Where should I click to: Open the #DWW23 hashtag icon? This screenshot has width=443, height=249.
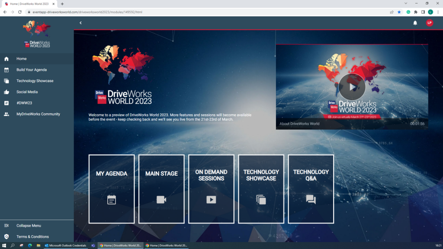[6, 103]
